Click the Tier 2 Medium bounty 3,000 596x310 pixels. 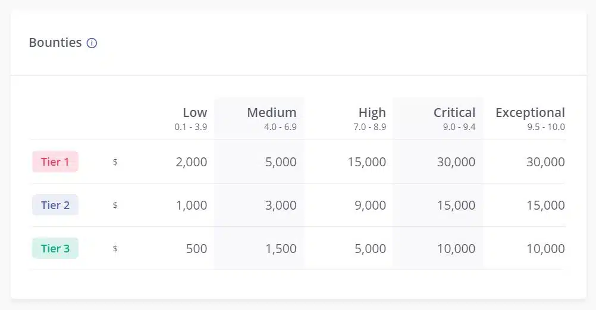tap(281, 205)
